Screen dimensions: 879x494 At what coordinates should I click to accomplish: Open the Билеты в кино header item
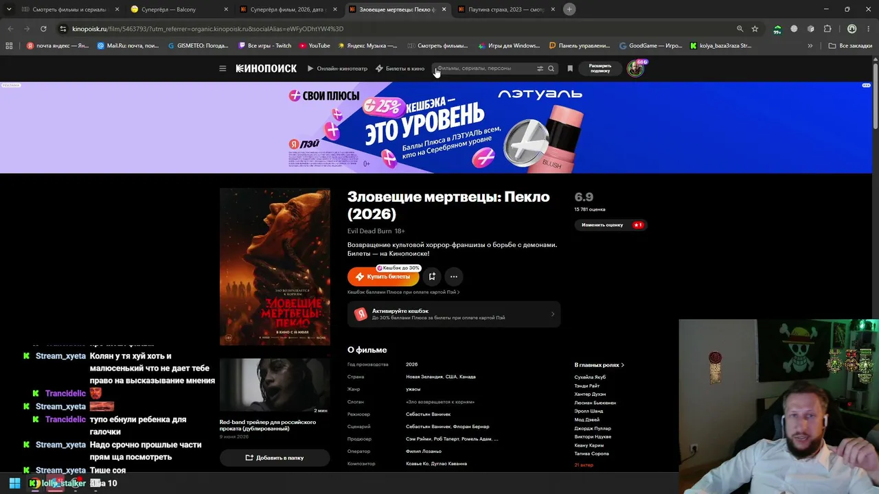pos(400,69)
